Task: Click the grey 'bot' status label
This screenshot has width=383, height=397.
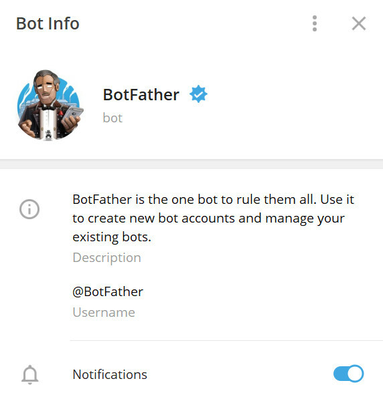Action: coord(112,118)
